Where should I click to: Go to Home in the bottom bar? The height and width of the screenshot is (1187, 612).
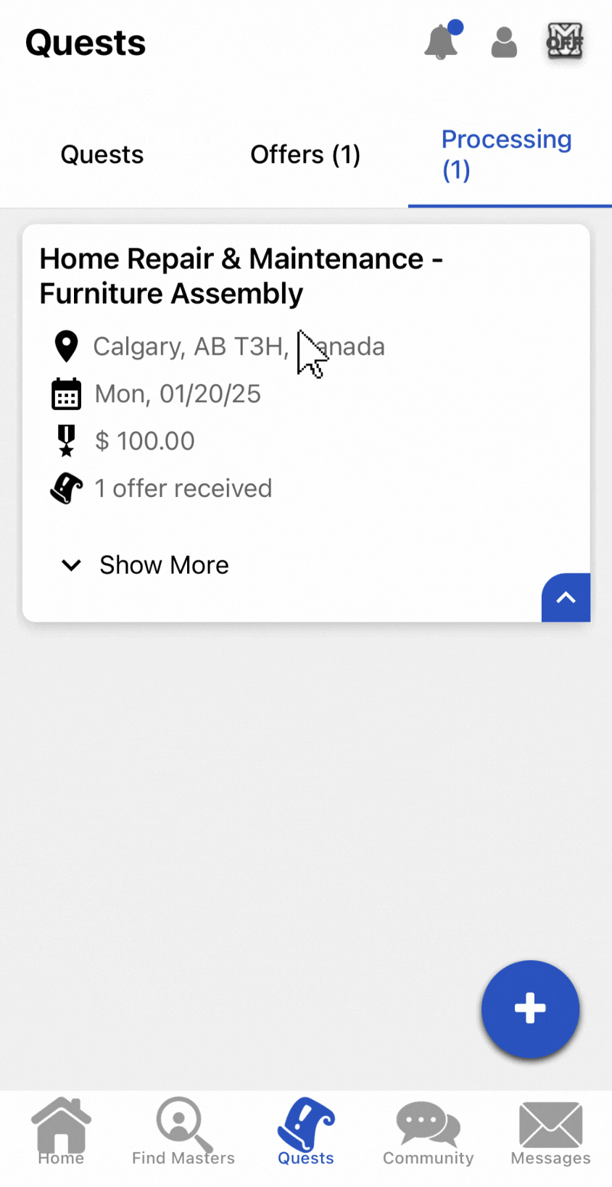pos(62,1132)
